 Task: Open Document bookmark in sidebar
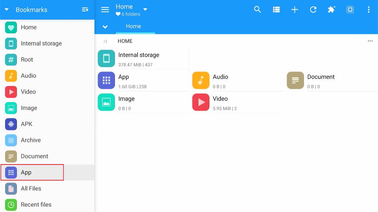point(47,156)
